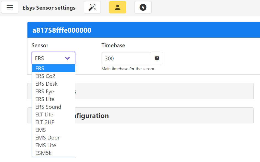Open the hamburger menu
The height and width of the screenshot is (162, 260).
[10, 7]
